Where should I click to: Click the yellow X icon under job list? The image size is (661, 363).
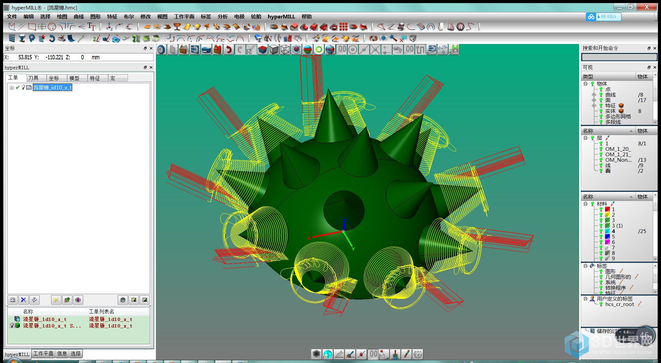[56, 300]
